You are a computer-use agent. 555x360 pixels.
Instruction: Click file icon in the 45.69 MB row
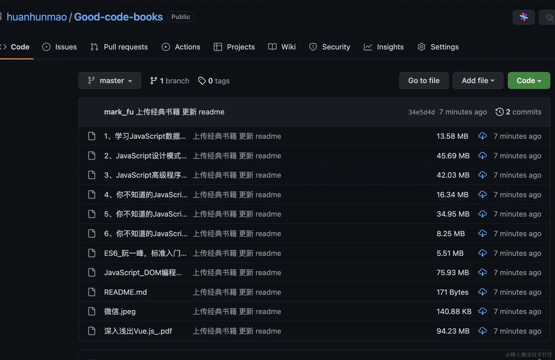click(x=92, y=155)
